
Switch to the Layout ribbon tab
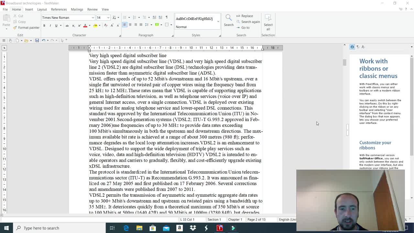[x=42, y=9]
